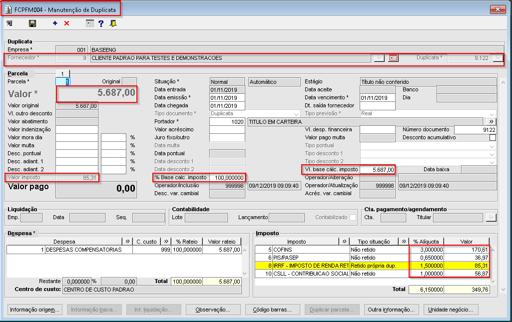
Task: Expand the Tipo previsão dropdown
Action: coord(492,114)
